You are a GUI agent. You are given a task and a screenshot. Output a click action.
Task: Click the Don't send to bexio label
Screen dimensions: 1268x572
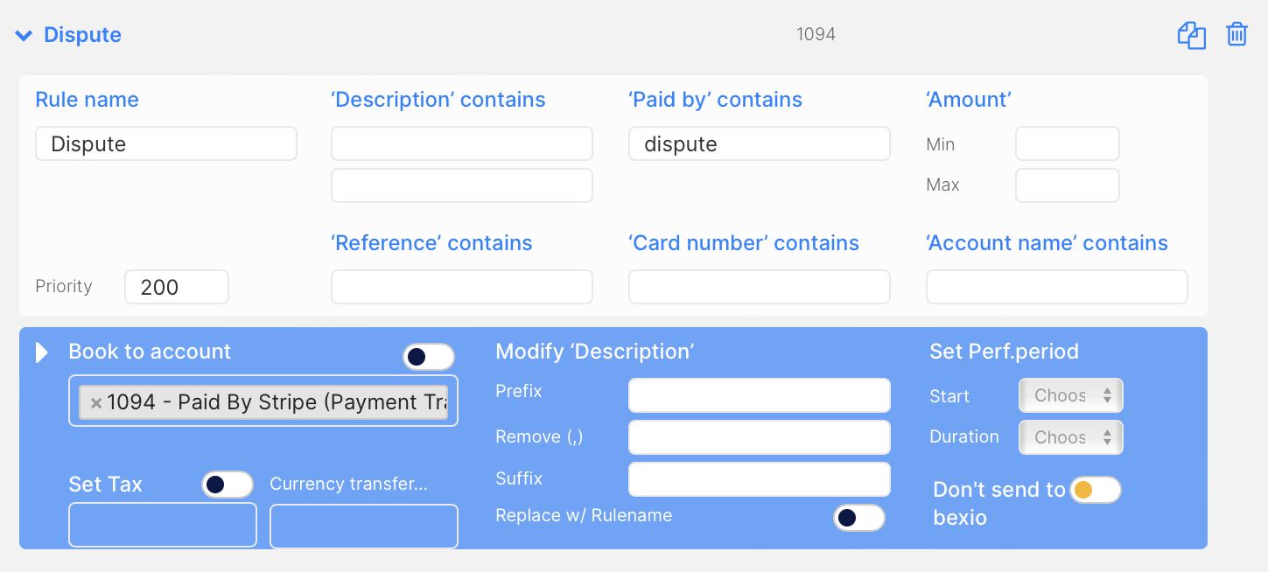tap(999, 504)
